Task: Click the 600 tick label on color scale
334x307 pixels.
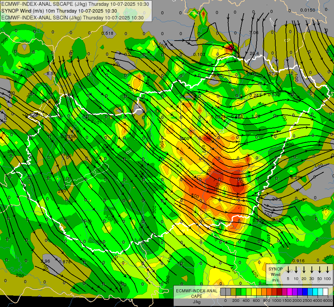Action: tap(256, 301)
